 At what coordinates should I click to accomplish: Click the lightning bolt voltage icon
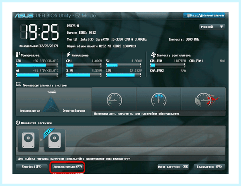68,54
